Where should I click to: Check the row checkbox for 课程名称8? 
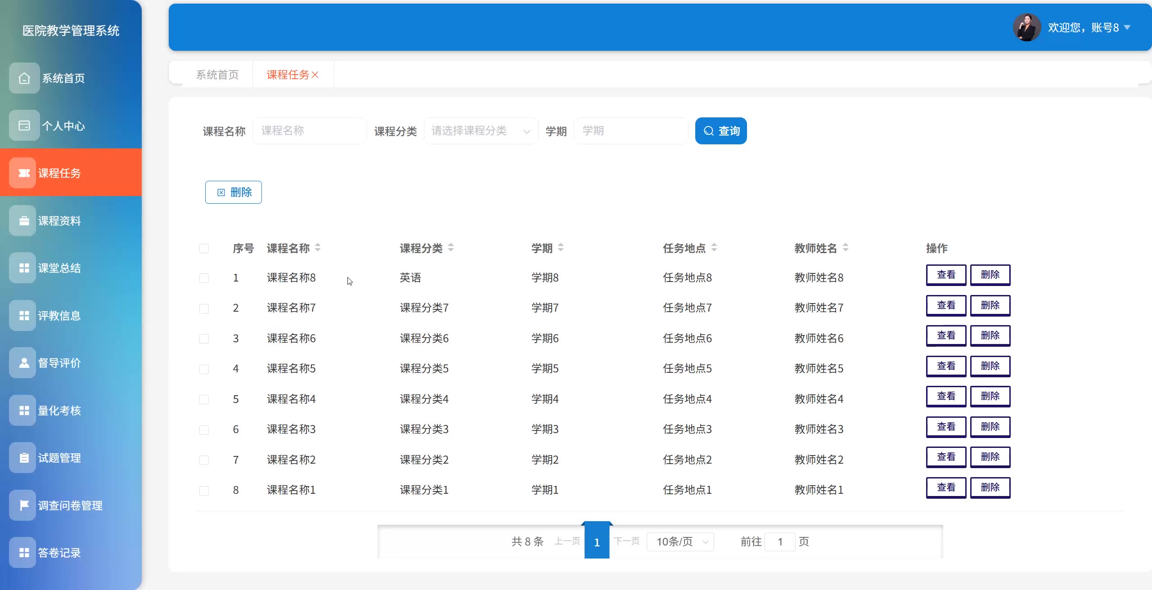tap(204, 278)
